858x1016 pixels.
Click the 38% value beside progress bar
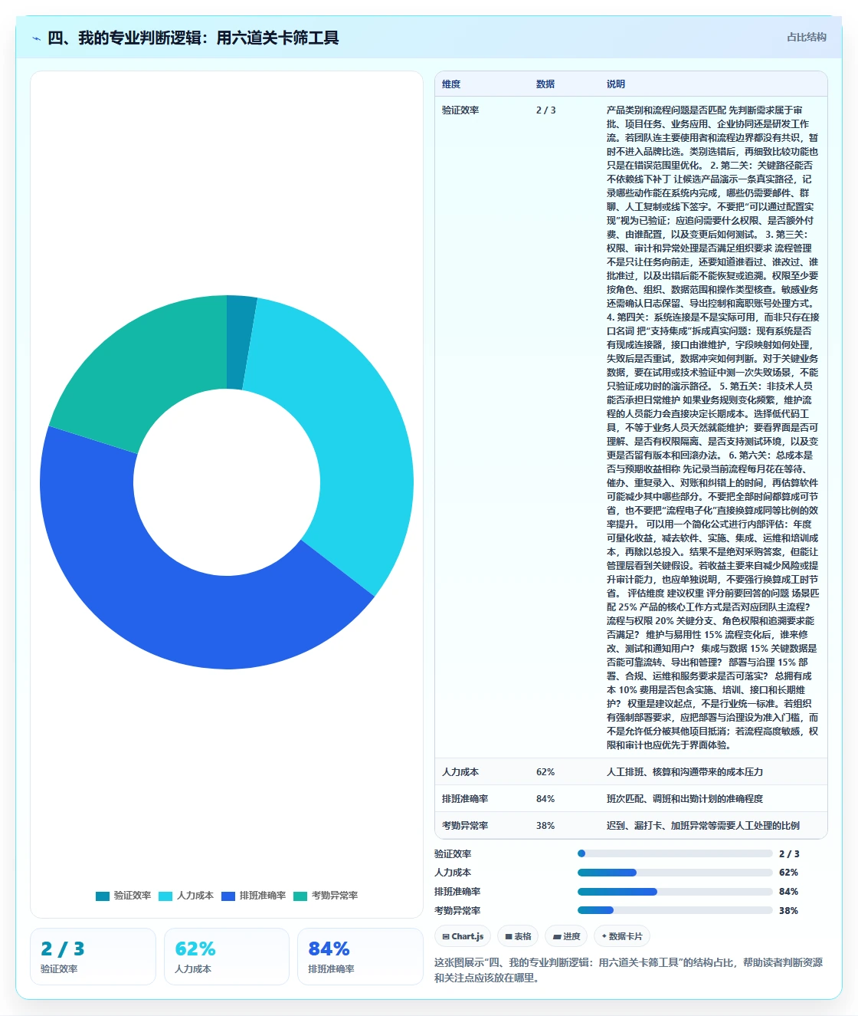788,911
